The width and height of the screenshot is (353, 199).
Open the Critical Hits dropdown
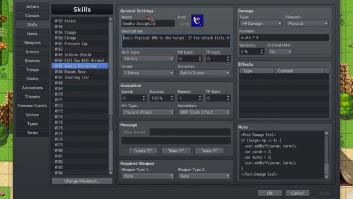click(280, 51)
